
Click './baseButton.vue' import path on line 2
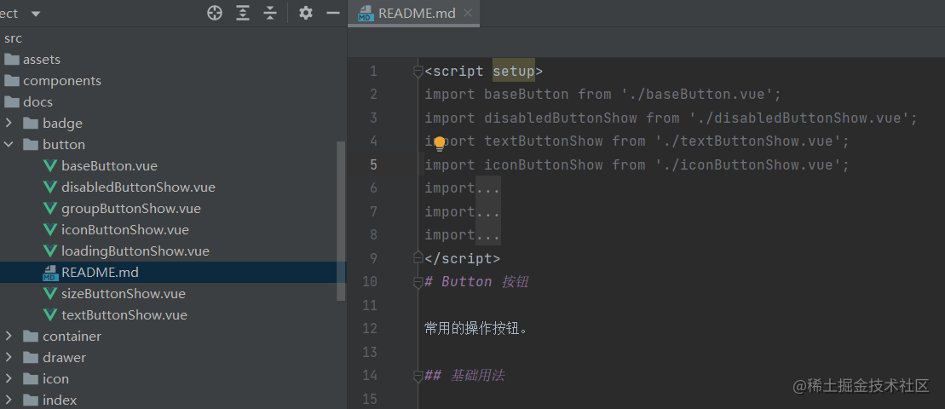(x=698, y=95)
